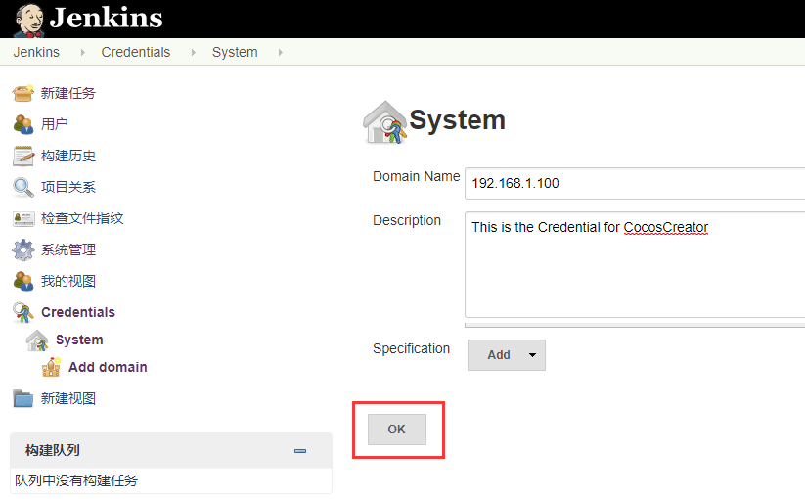The width and height of the screenshot is (805, 499).
Task: Click the 新建视图 folder icon
Action: [x=23, y=398]
